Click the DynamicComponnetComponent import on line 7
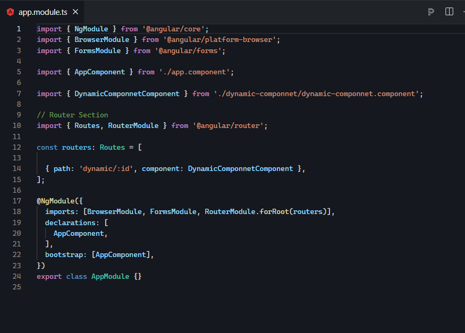Image resolution: width=465 pixels, height=333 pixels. [x=126, y=93]
